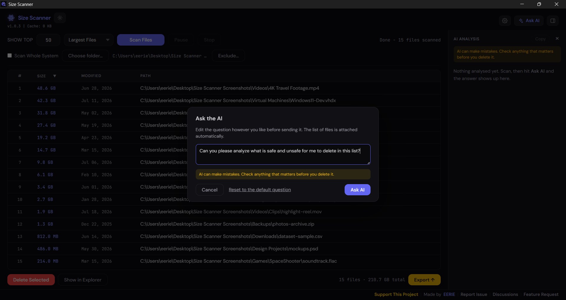Image resolution: width=566 pixels, height=300 pixels.
Task: Click the 27.4 GB size cell
Action: tap(46, 125)
